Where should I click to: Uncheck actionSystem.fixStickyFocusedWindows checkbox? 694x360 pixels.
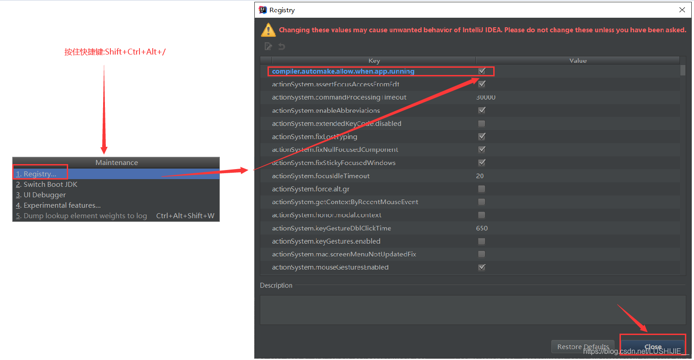pyautogui.click(x=482, y=163)
